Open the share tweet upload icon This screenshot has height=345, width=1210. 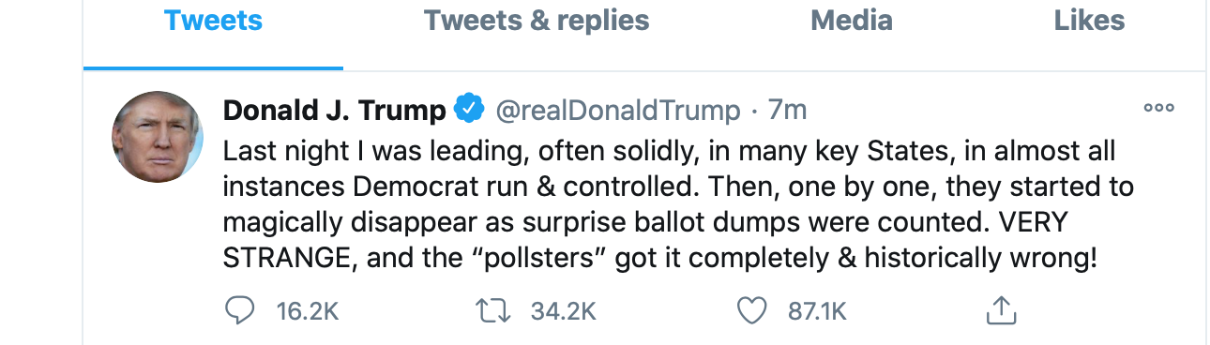tap(1002, 310)
